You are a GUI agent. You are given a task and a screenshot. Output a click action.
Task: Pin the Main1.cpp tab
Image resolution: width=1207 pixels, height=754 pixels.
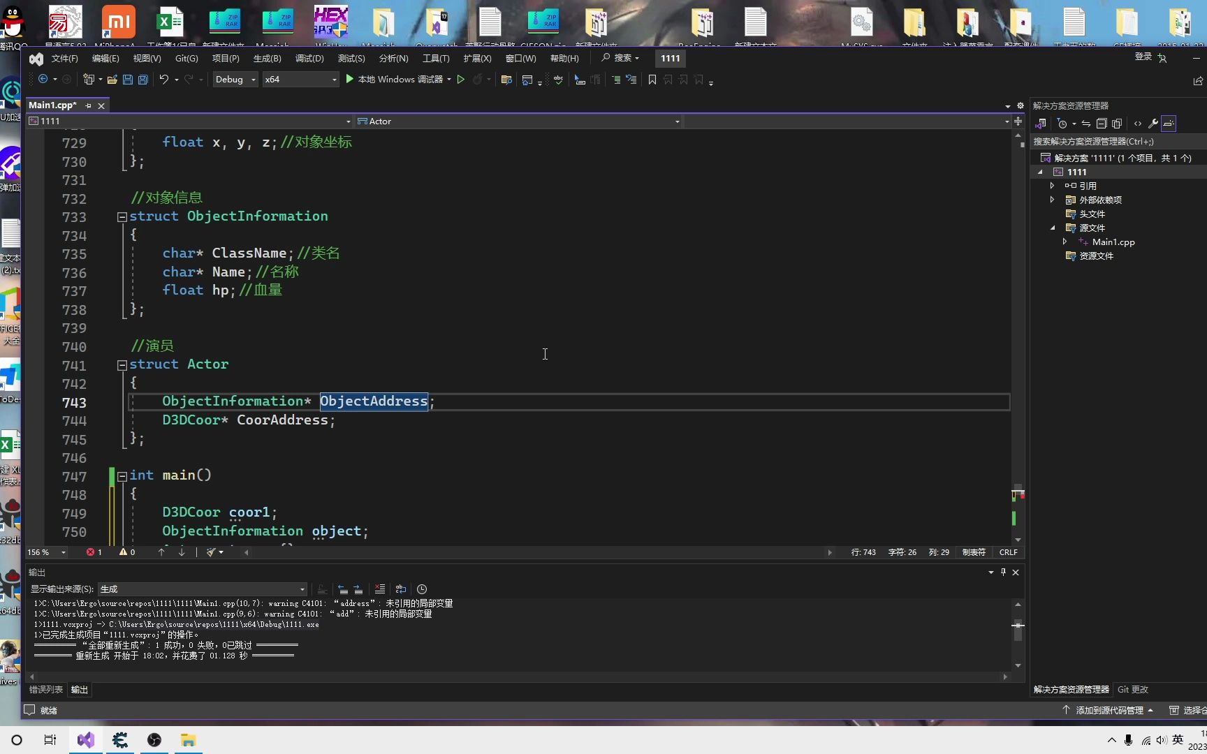pos(88,105)
